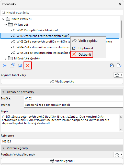Viewport: 124px width, 165px height.
Task: Choose Odstranit in context menu
Action: [x=82, y=54]
